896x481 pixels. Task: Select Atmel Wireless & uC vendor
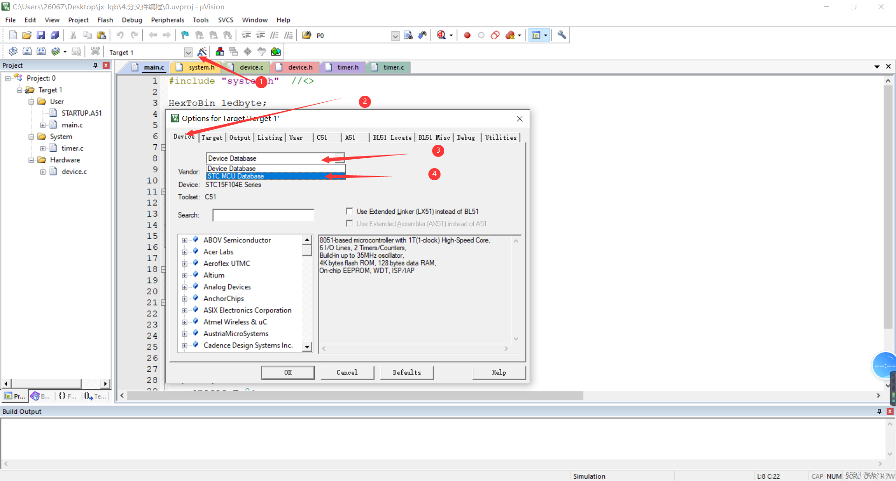(x=235, y=322)
